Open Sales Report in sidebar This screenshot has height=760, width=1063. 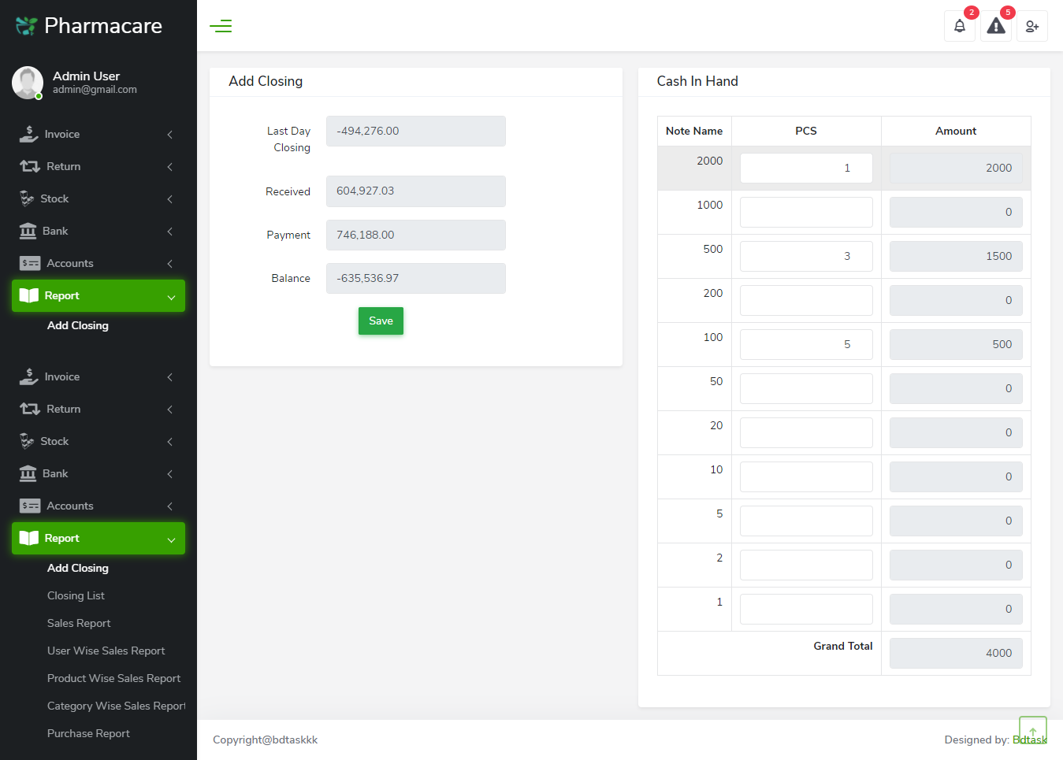(79, 624)
